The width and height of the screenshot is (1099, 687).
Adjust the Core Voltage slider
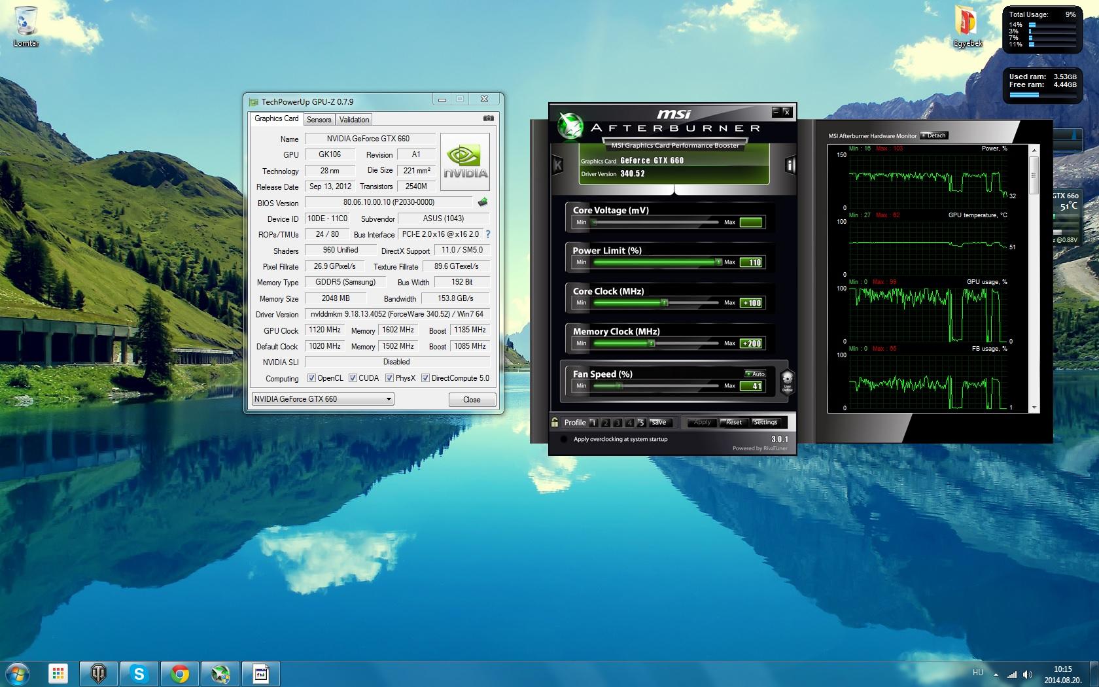pyautogui.click(x=655, y=222)
